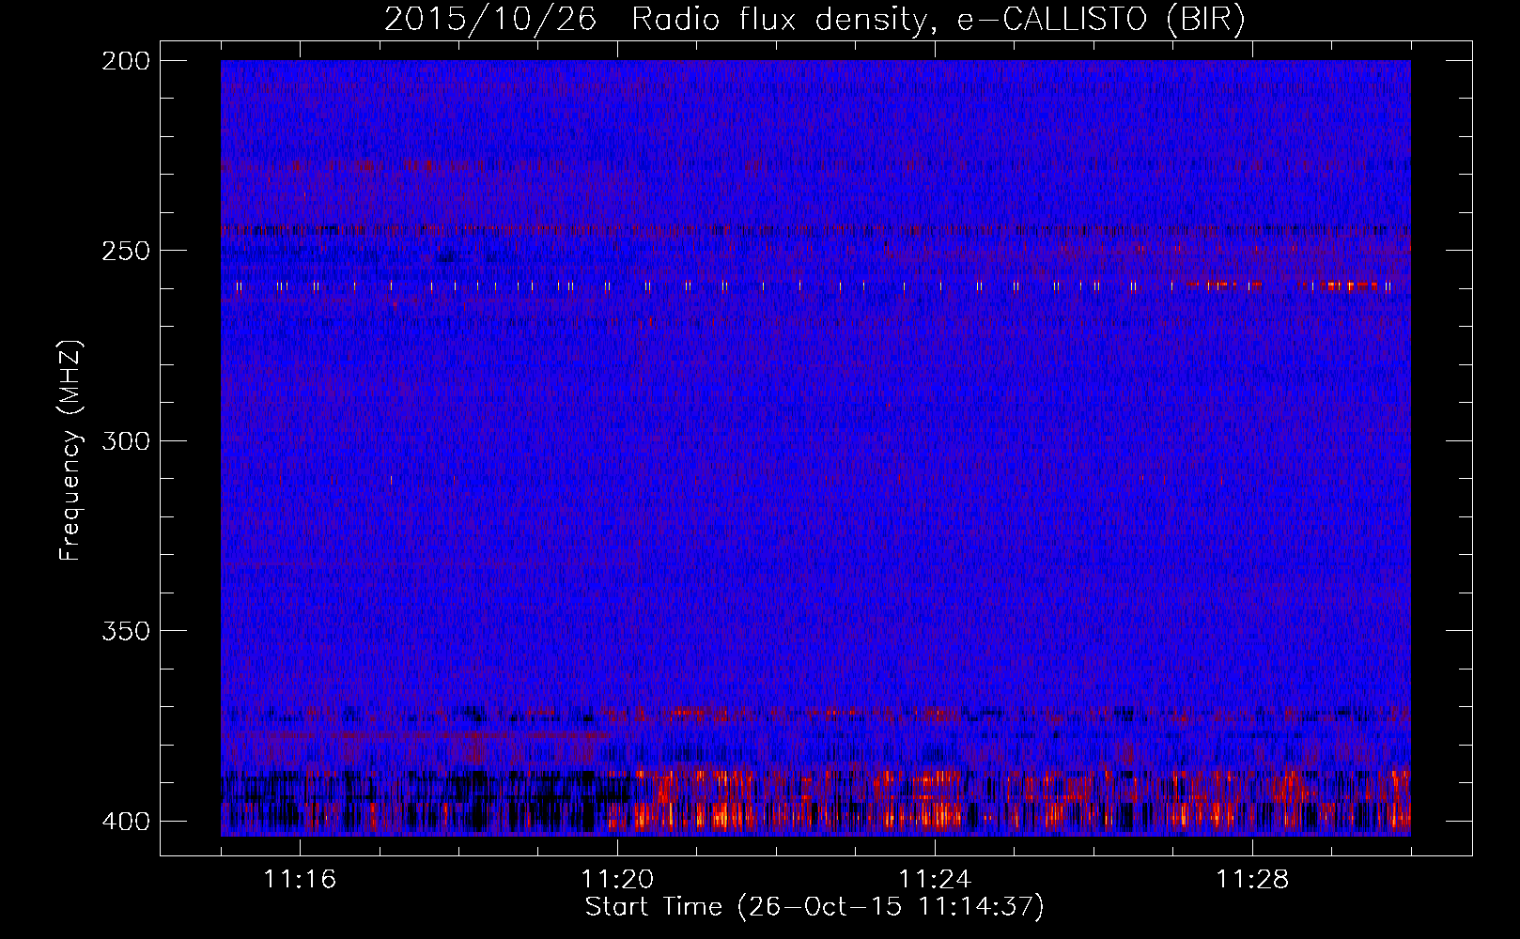Screen dimensions: 1520x939
Task: Click the 300 frequency tick label
Action: click(126, 440)
